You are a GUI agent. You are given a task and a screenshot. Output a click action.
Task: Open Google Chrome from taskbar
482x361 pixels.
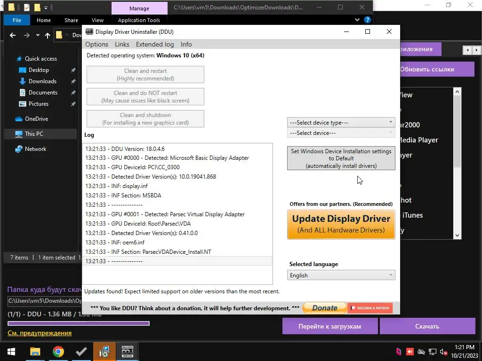point(58,352)
